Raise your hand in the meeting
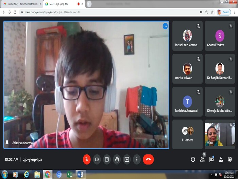This screenshot has height=179, width=238. (x=117, y=159)
